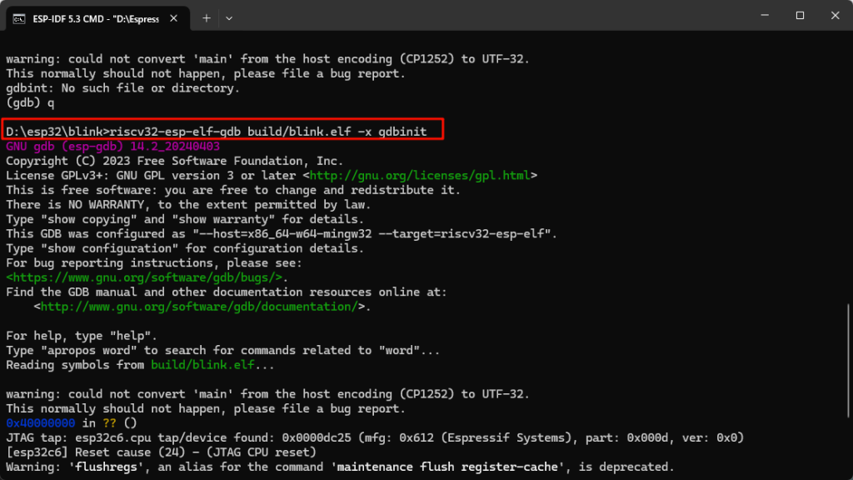Close the ESP-IDF 5.3 CMD tab
The width and height of the screenshot is (853, 480).
point(173,17)
